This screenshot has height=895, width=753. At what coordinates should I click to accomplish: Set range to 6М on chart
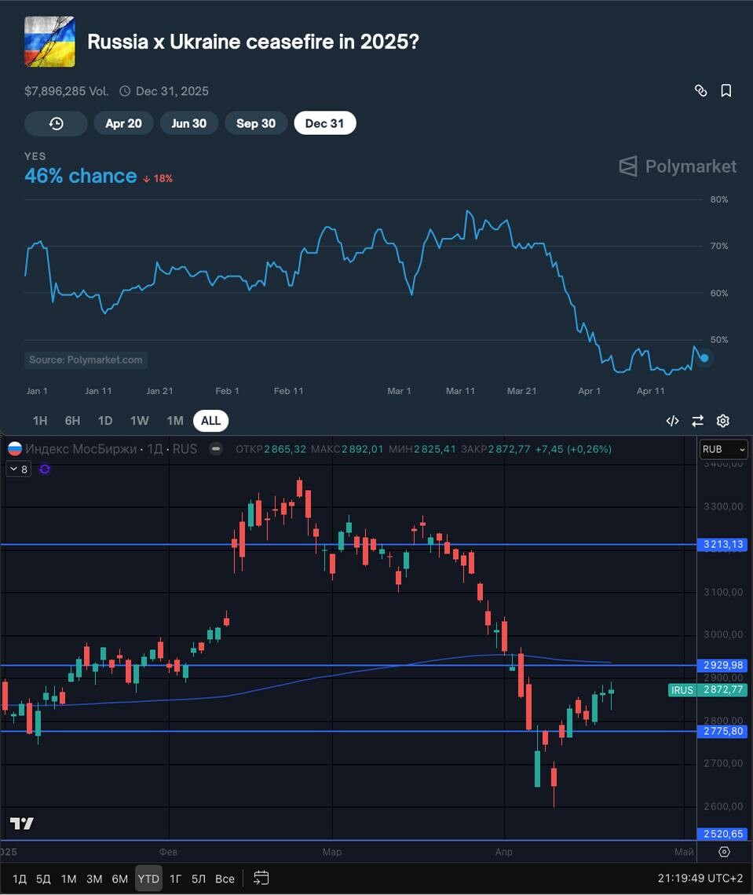coord(119,879)
